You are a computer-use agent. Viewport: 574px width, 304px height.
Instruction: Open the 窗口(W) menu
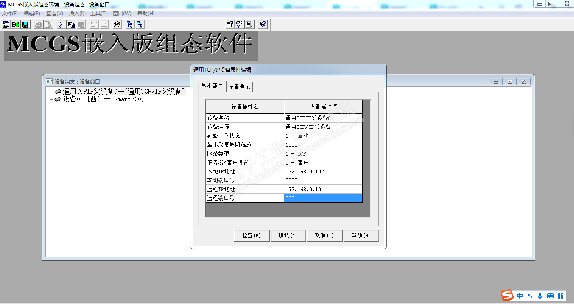(122, 14)
